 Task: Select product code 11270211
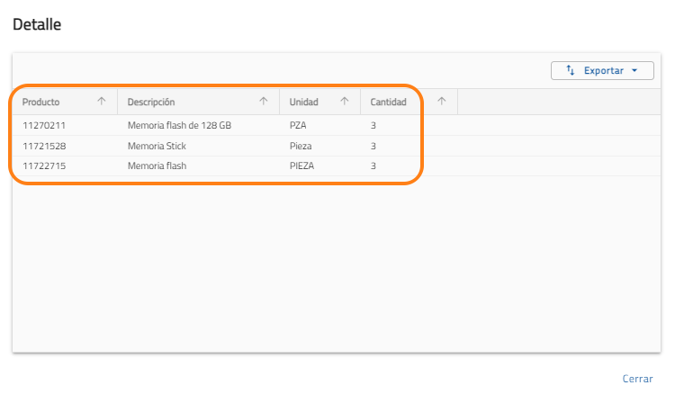(44, 126)
